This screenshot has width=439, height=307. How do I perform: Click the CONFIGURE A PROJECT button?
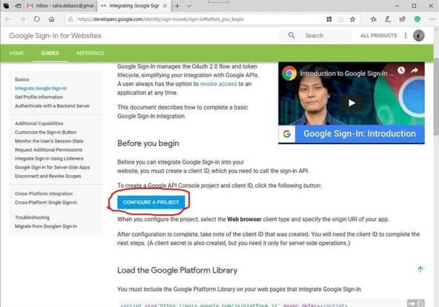tap(151, 202)
